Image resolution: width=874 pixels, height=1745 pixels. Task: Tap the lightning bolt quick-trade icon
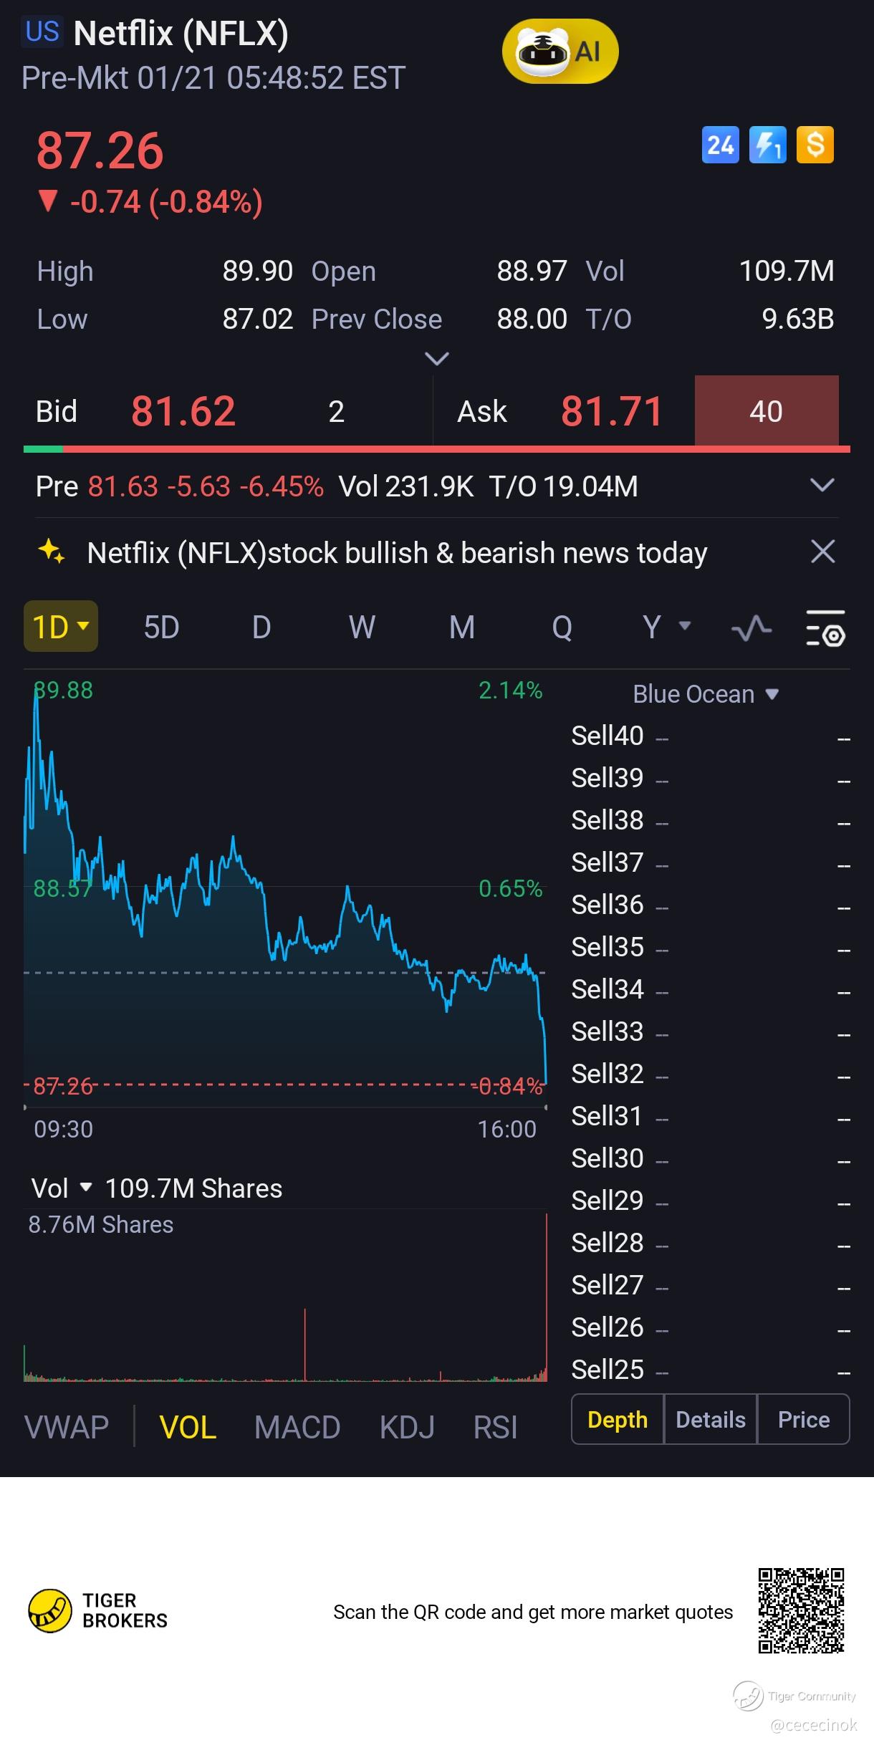(767, 145)
